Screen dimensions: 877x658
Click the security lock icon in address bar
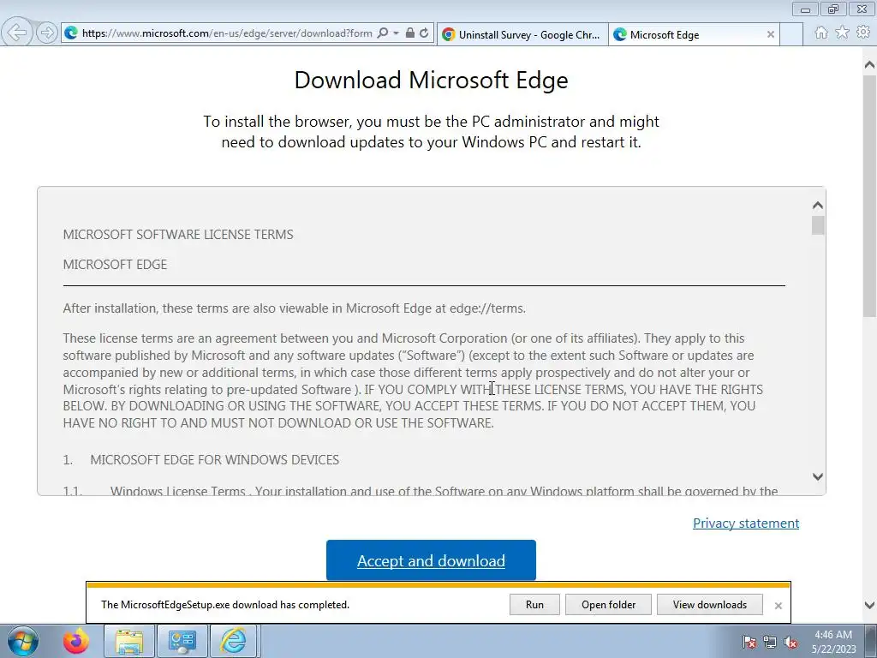[410, 33]
